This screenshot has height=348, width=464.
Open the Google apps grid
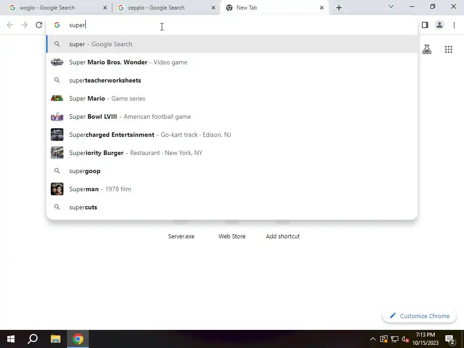tap(449, 49)
